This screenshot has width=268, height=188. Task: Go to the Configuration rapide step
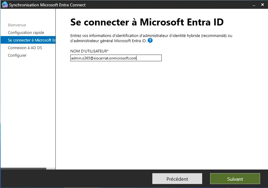pyautogui.click(x=26, y=33)
